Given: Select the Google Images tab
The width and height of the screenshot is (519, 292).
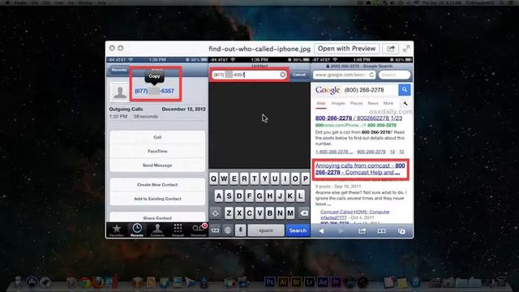Looking at the screenshot, I should tap(338, 103).
